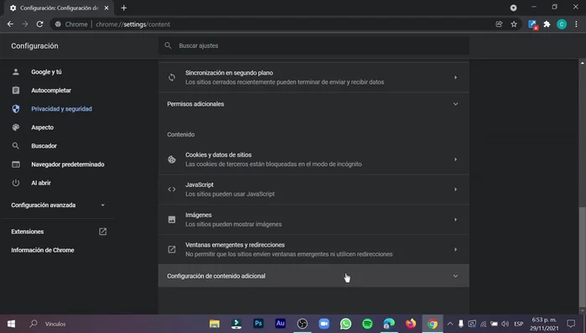Open File Explorer from taskbar
This screenshot has width=586, height=333.
pyautogui.click(x=215, y=324)
